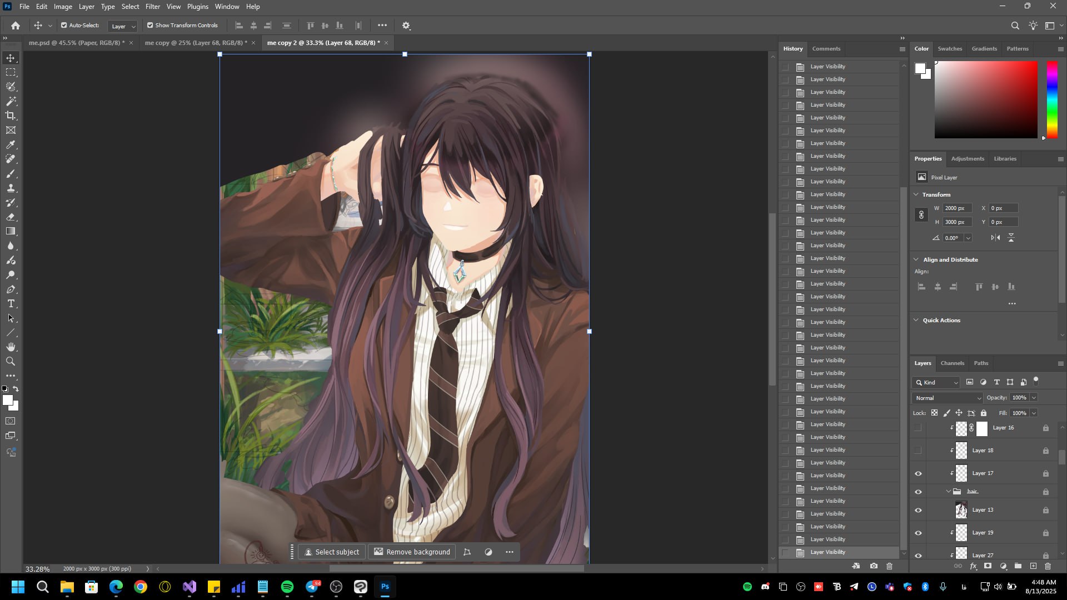Switch to the Channels tab
The width and height of the screenshot is (1067, 600).
pos(952,363)
